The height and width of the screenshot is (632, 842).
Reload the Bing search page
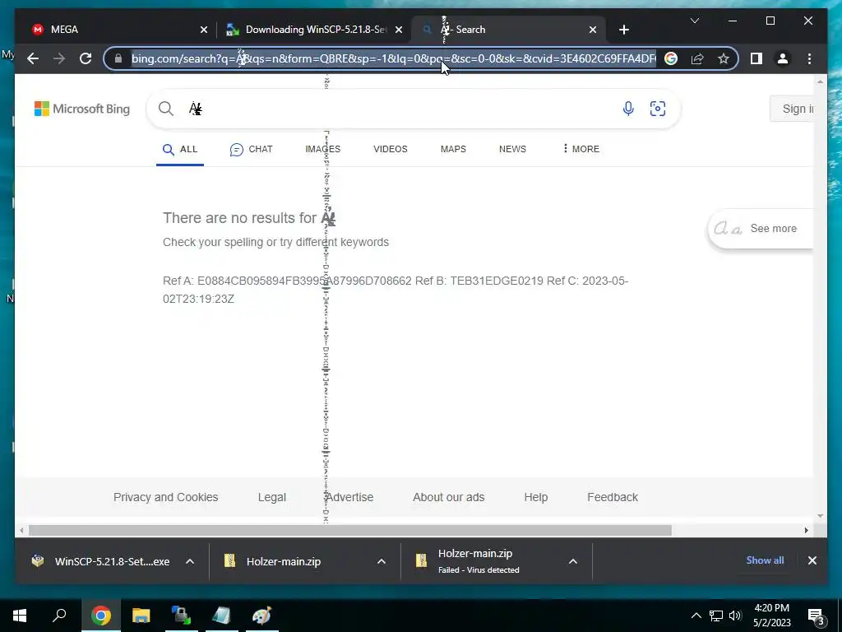coord(86,58)
